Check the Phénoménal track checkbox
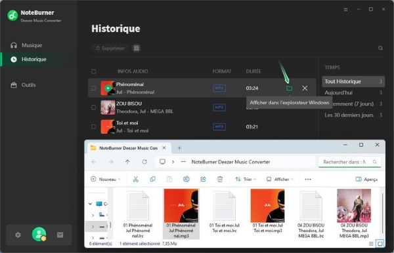The width and height of the screenshot is (394, 253). (93, 88)
